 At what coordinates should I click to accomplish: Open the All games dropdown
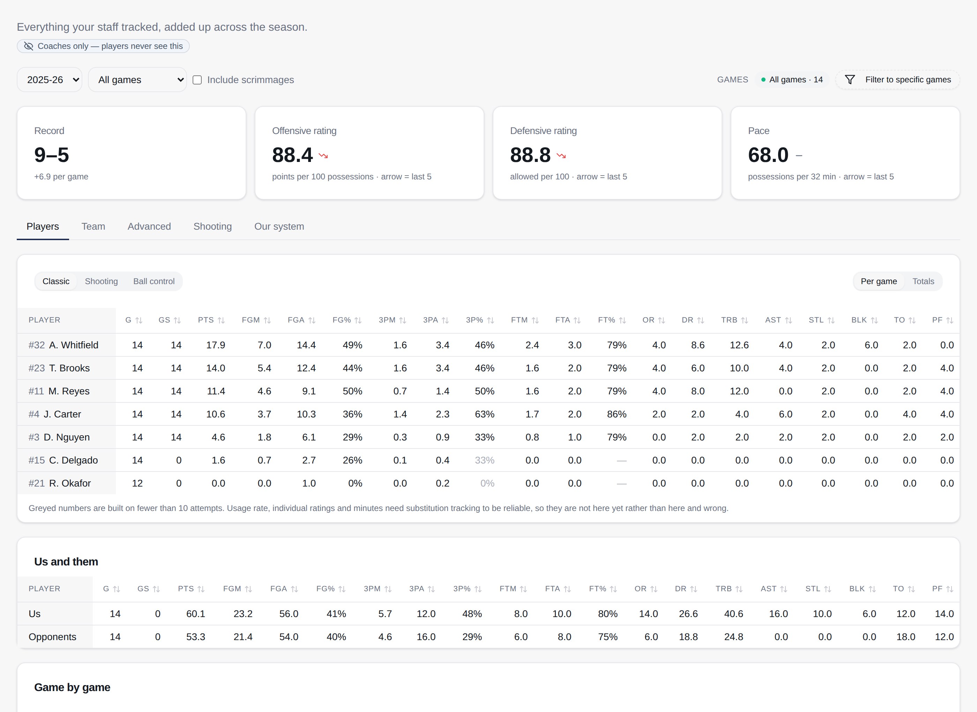[137, 80]
